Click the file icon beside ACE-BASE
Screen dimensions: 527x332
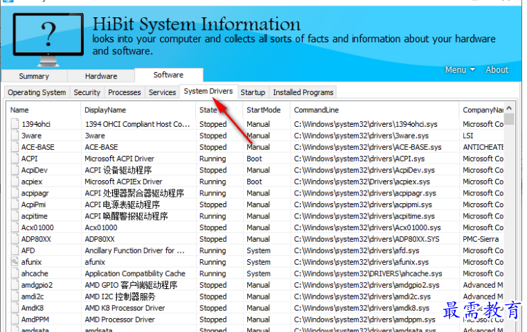[x=15, y=147]
